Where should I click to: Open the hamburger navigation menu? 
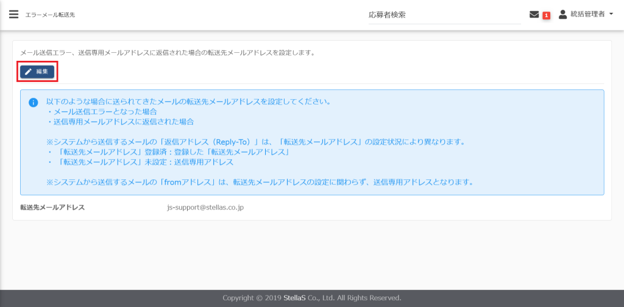coord(13,15)
